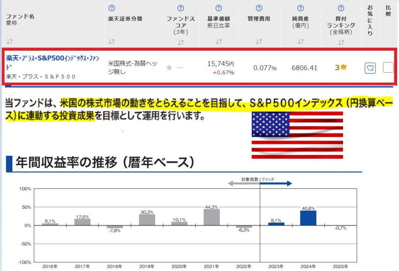The height and width of the screenshot is (271, 399).
Task: Sort funds by 純資産 arrows
Action: (300, 41)
